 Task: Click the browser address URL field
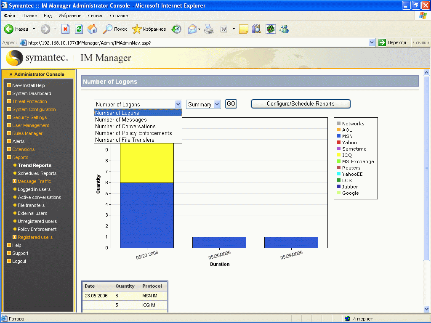coord(198,42)
